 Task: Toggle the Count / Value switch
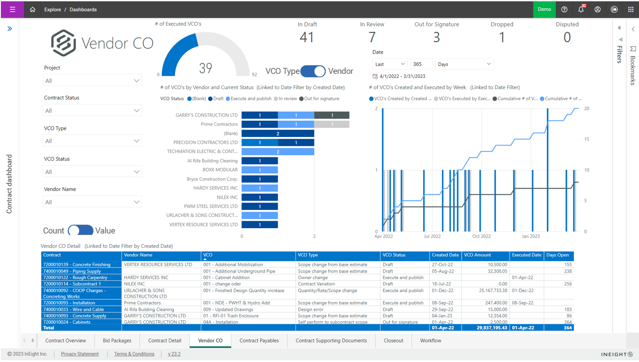(x=80, y=230)
